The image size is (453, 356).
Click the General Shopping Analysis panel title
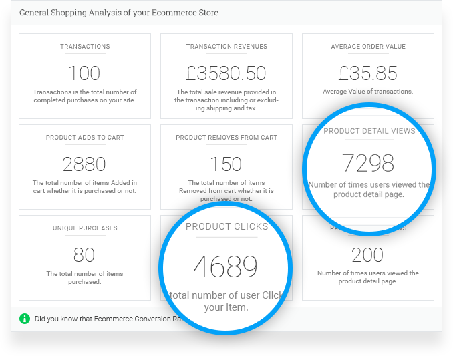[x=119, y=13]
